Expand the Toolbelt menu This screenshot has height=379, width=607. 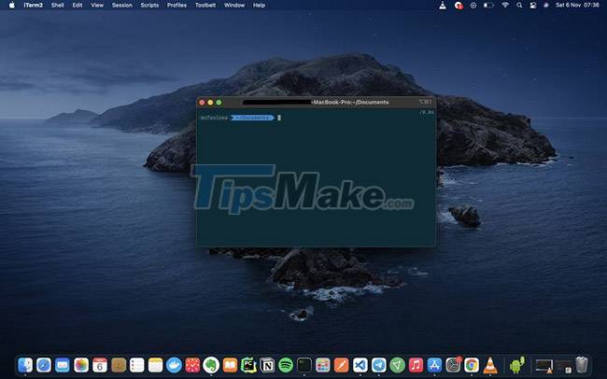click(205, 5)
